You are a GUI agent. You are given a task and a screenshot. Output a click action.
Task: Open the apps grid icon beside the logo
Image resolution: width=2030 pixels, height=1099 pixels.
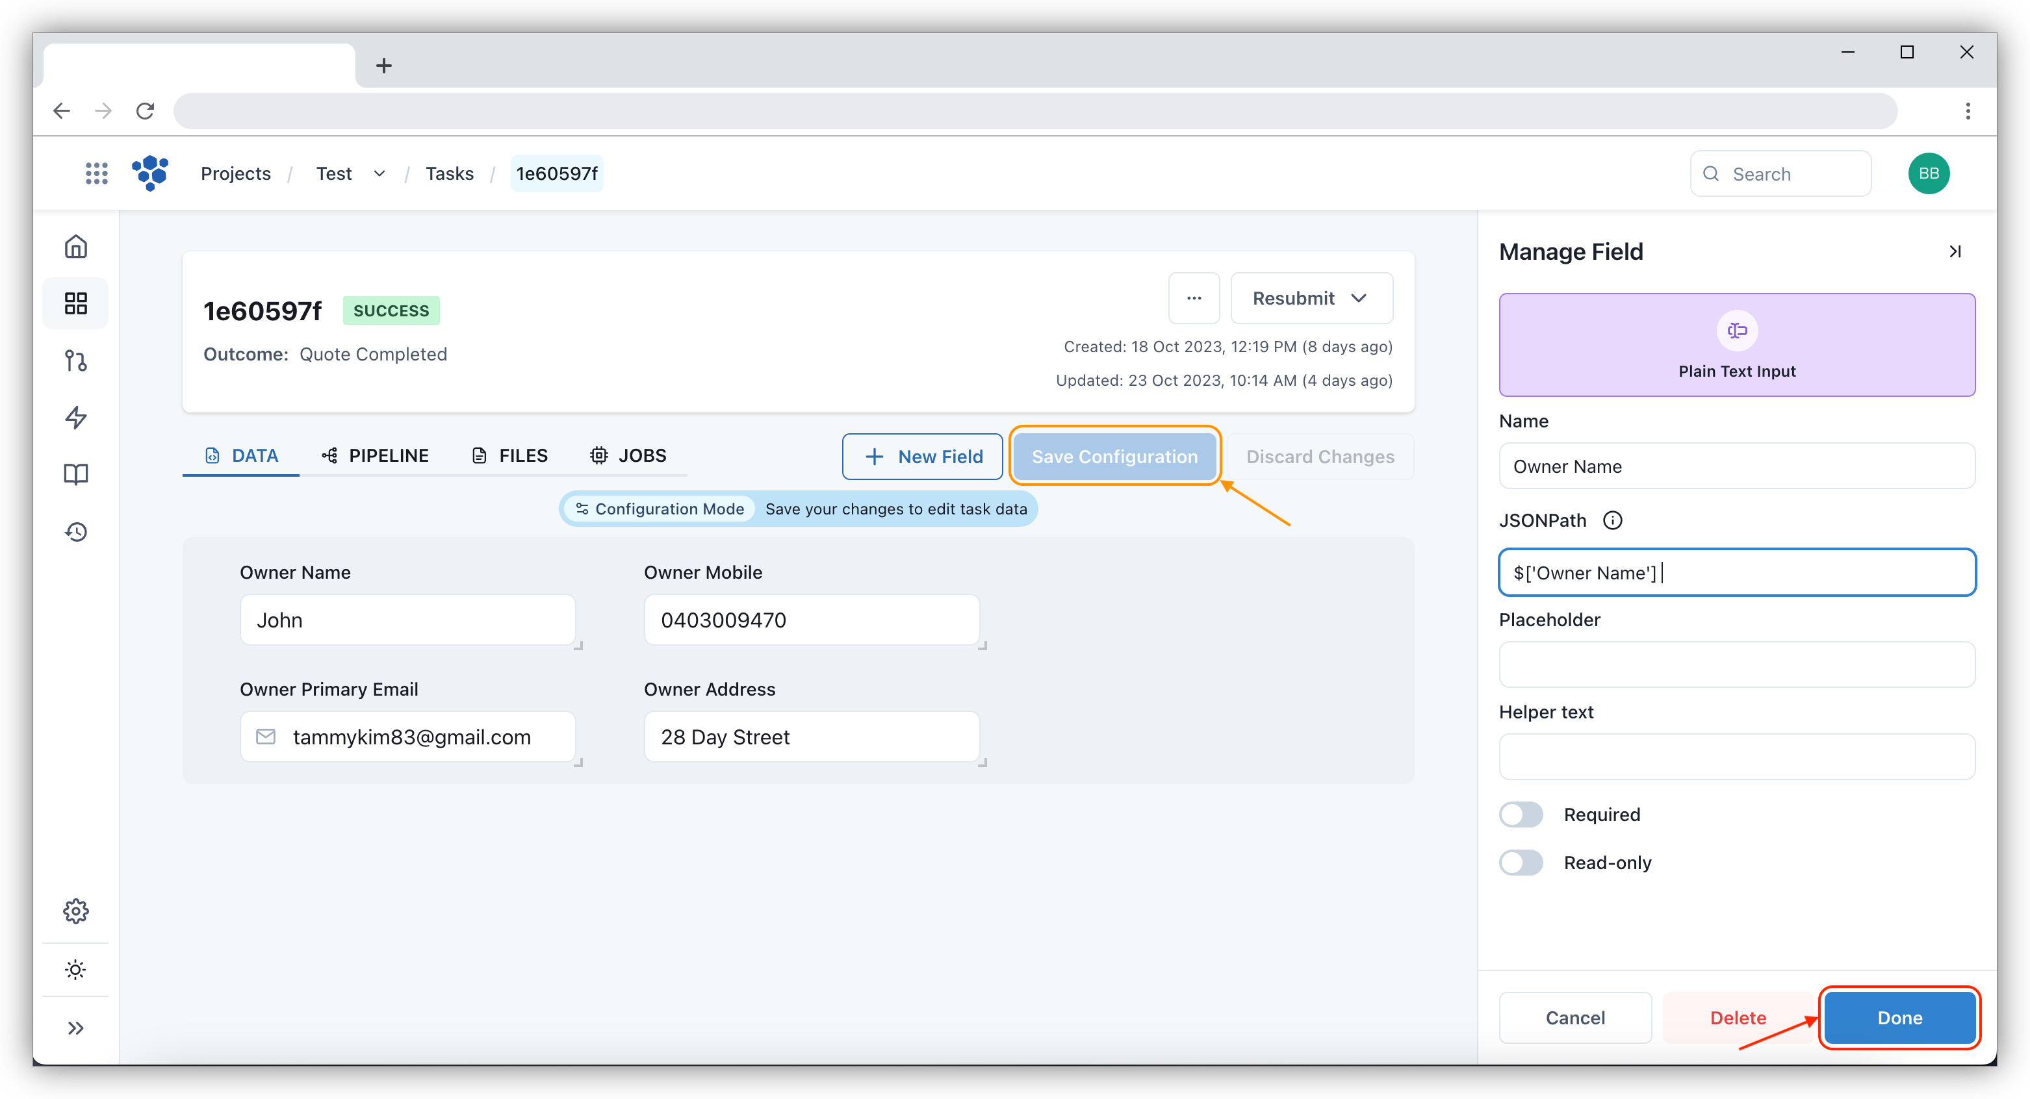coord(96,173)
